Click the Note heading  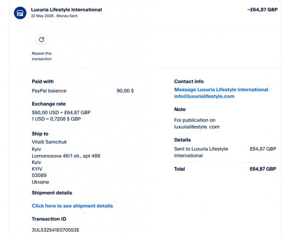(180, 109)
